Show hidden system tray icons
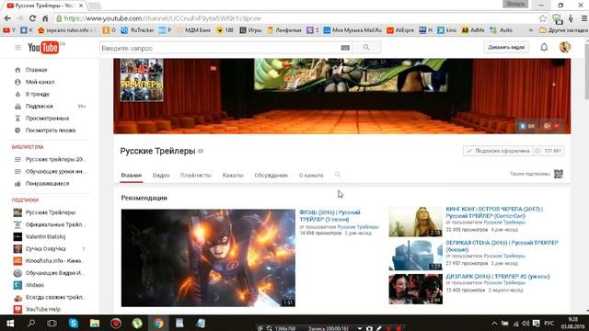 pos(494,323)
